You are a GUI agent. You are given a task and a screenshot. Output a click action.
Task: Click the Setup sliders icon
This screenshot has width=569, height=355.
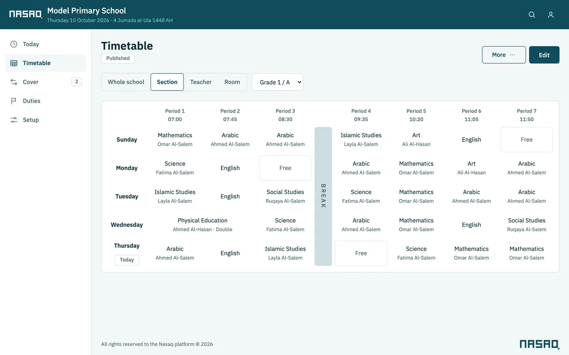(14, 120)
